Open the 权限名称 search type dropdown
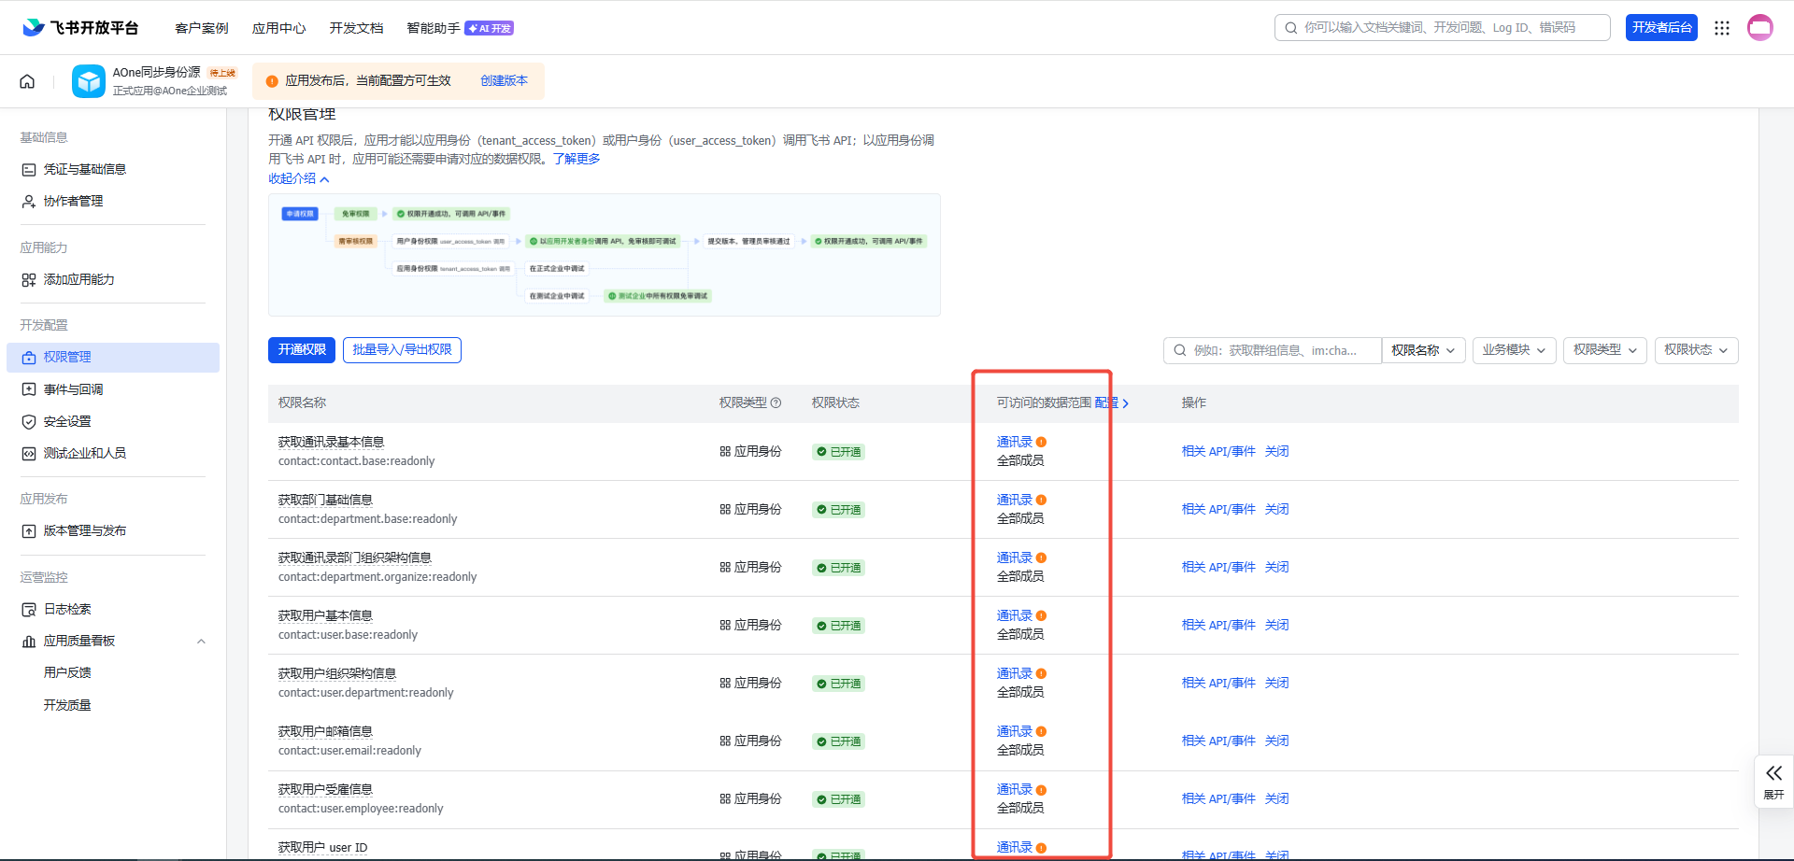The width and height of the screenshot is (1794, 861). click(1422, 350)
